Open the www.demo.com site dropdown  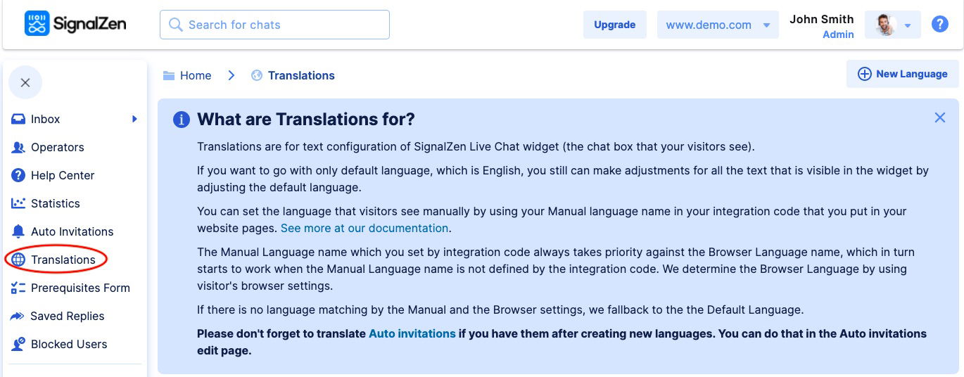(717, 25)
